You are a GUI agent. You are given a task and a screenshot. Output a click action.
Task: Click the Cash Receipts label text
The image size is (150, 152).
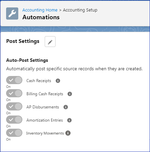click(x=39, y=81)
